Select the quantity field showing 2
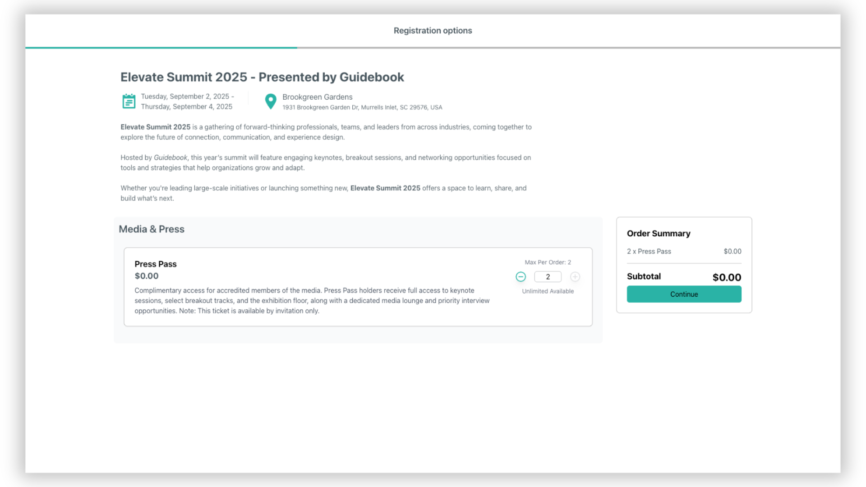 coord(548,276)
